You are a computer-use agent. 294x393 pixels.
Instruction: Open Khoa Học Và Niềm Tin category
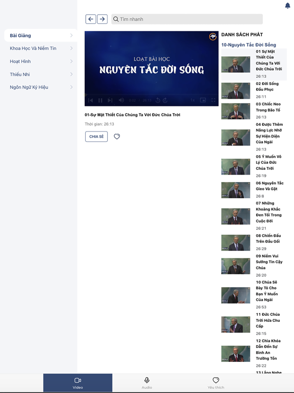coord(41,49)
